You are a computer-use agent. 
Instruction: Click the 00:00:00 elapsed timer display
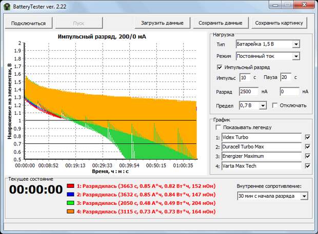[36, 189]
